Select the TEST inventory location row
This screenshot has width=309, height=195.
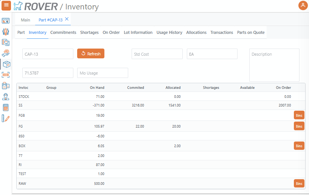pos(161,174)
